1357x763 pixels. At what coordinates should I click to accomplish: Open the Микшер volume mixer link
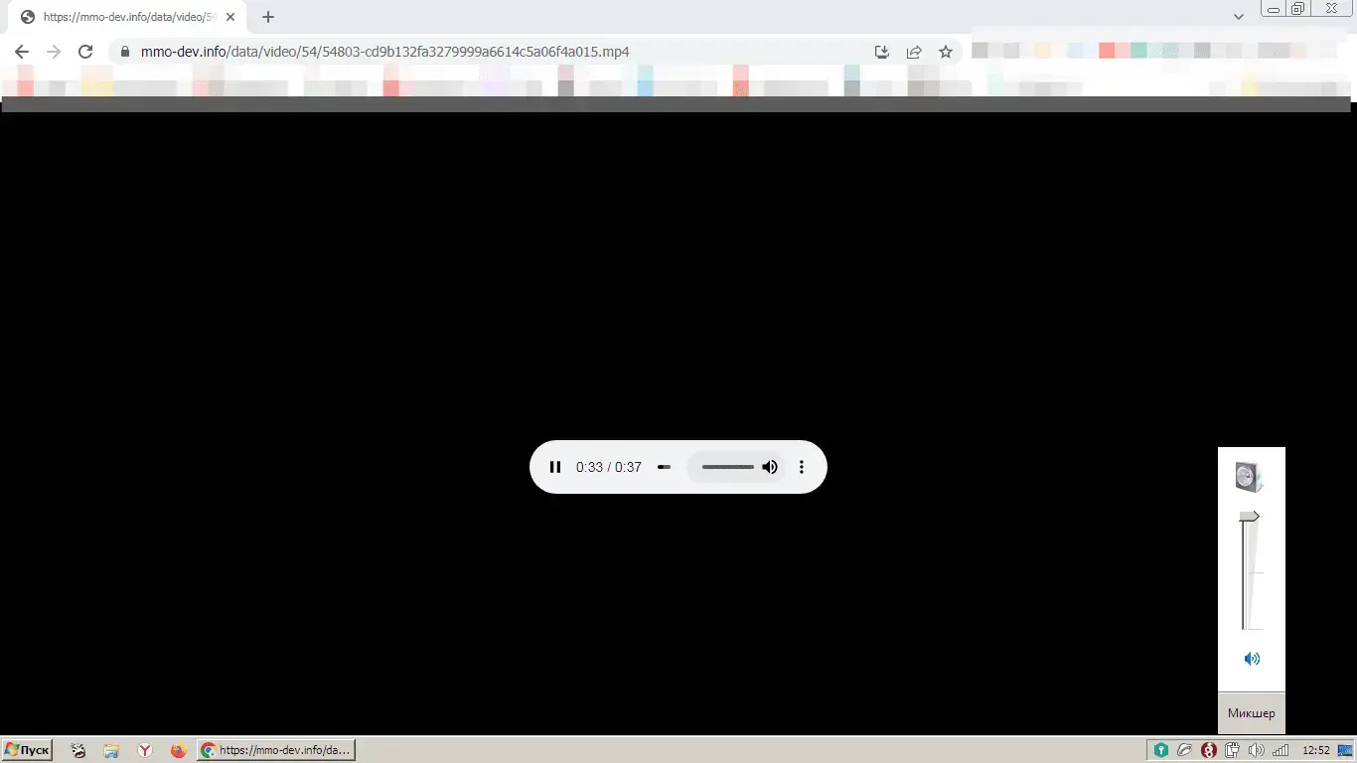(1251, 713)
